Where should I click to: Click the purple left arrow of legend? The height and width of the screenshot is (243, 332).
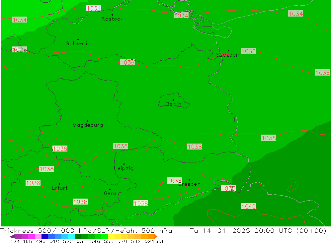12,236
